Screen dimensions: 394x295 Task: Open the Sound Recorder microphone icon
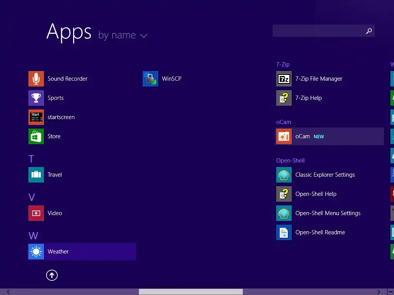tap(36, 78)
